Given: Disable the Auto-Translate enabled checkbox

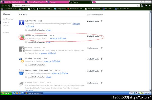Looking at the screenshot, I should (88, 21).
